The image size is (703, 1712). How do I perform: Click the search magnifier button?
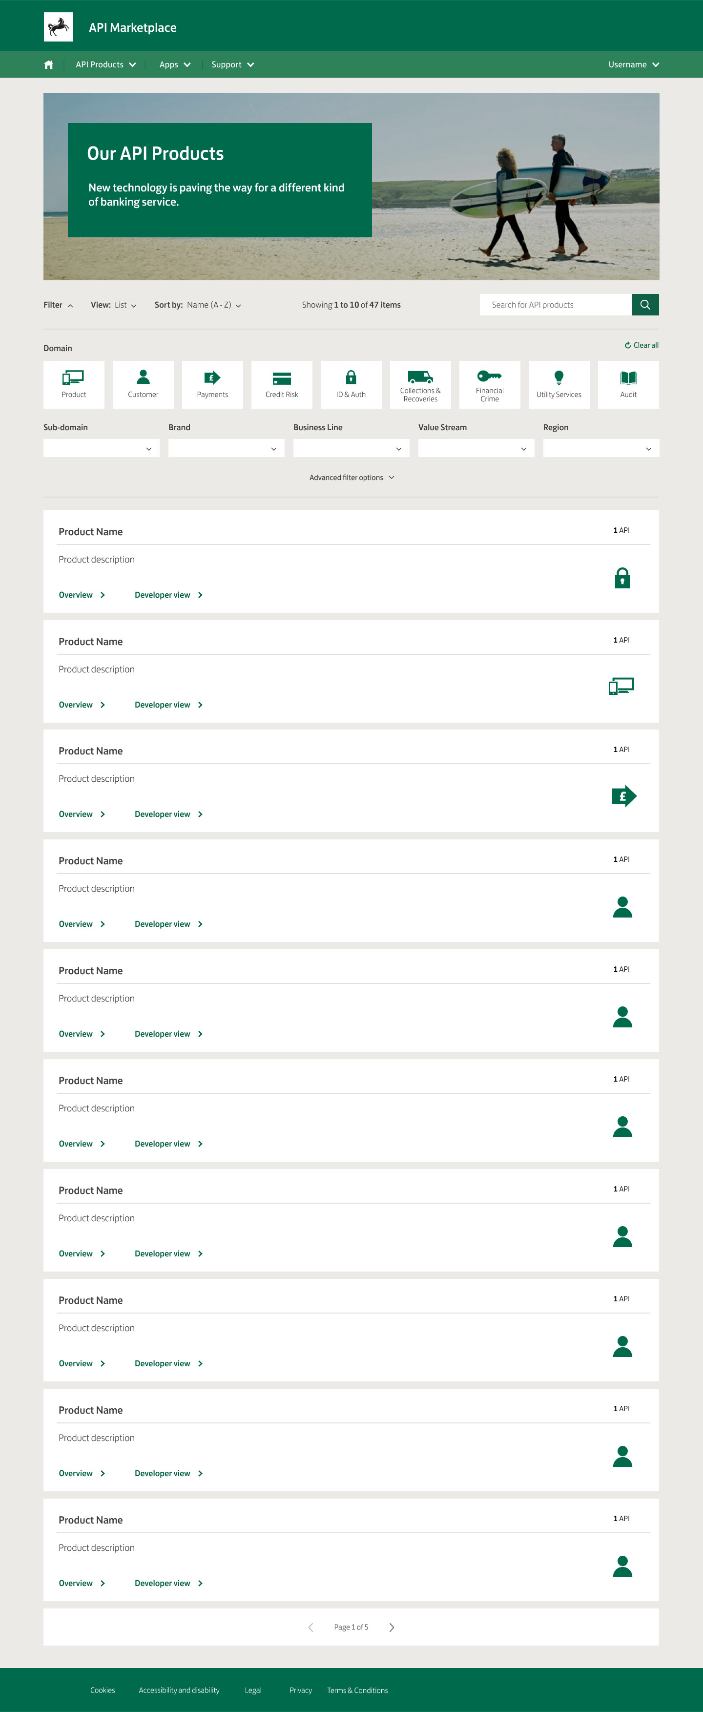click(644, 304)
